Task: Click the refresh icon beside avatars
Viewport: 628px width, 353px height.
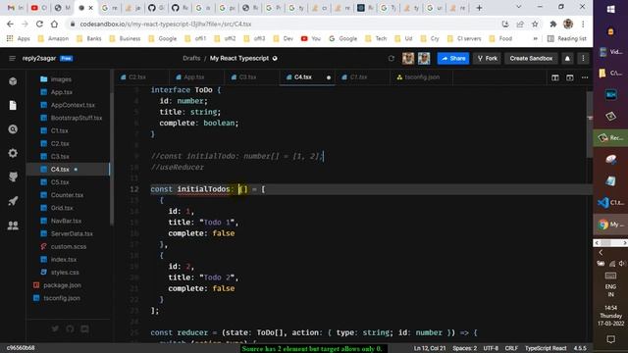Action: 392,59
